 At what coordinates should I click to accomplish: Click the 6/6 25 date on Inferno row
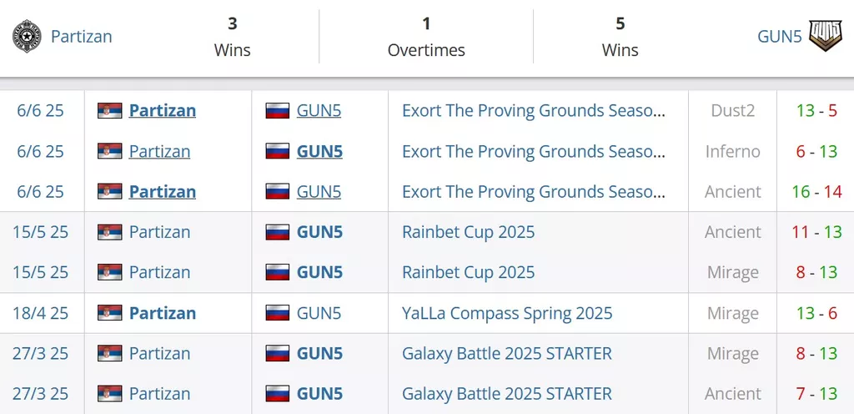tap(40, 151)
